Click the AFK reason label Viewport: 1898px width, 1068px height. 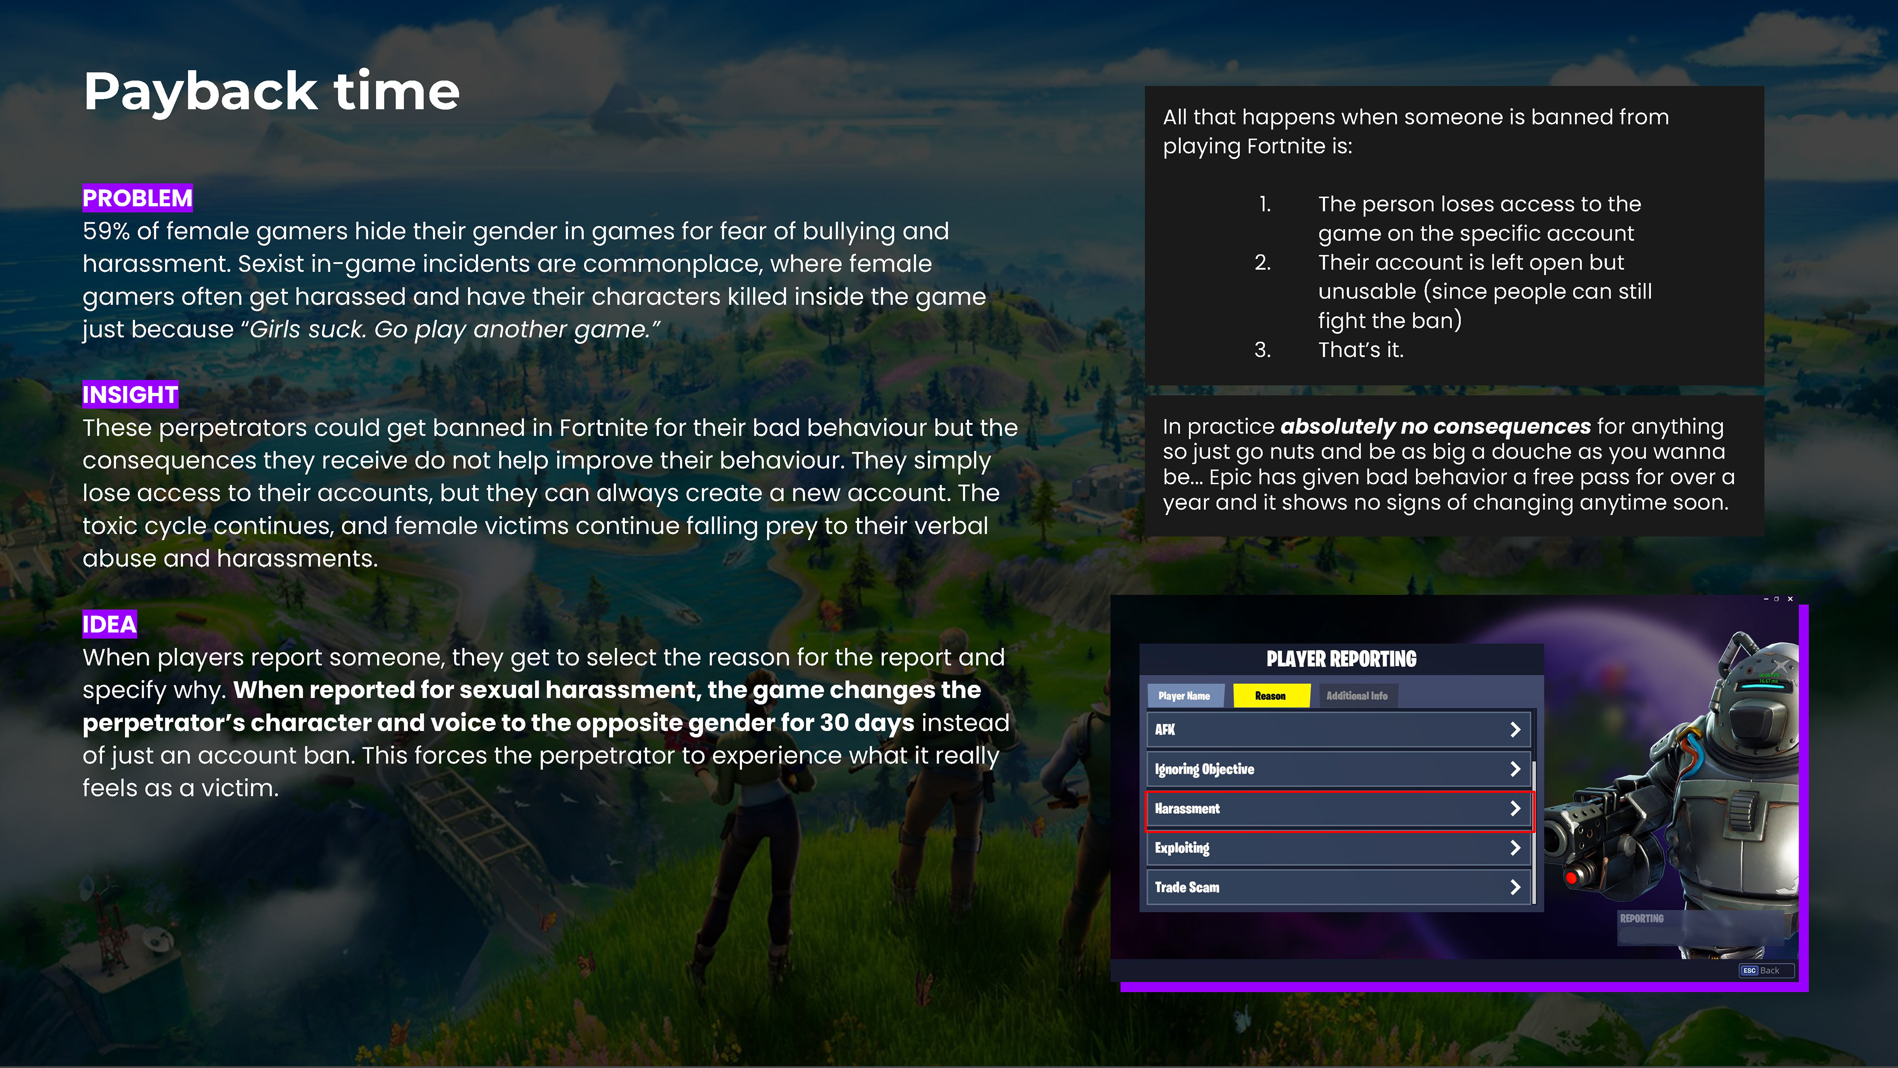click(x=1165, y=729)
